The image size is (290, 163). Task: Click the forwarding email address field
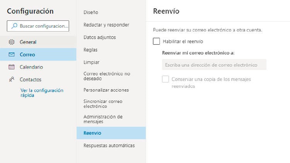tap(213, 65)
